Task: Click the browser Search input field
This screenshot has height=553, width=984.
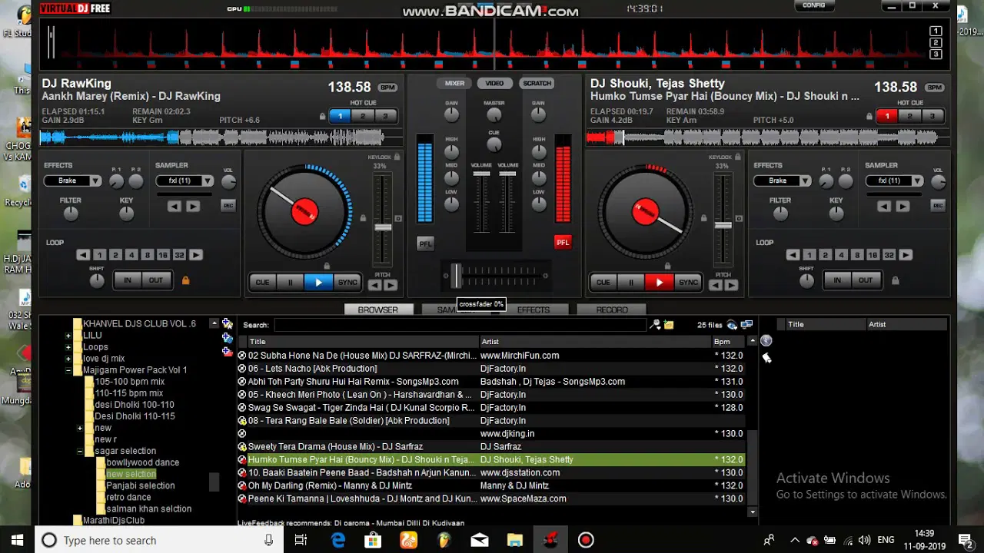Action: click(460, 325)
